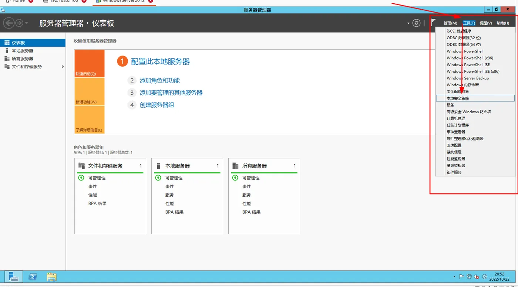
Task: Open the 帮助(H) menu
Action: click(502, 23)
